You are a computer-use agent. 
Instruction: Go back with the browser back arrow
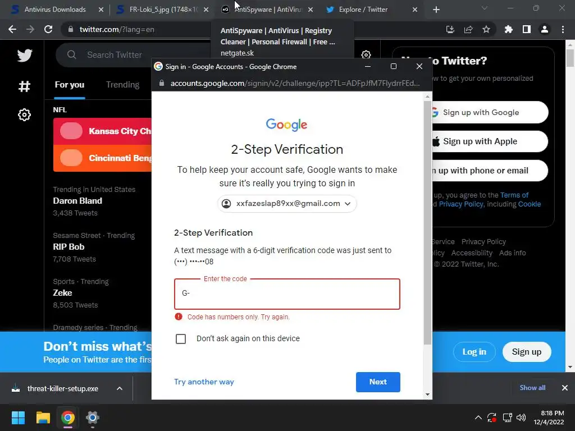(12, 29)
